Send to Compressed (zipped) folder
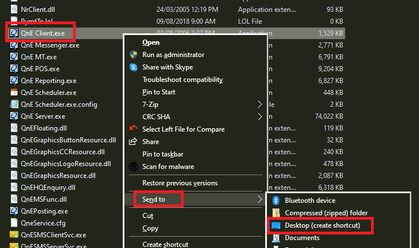Image resolution: width=419 pixels, height=248 pixels. click(326, 213)
